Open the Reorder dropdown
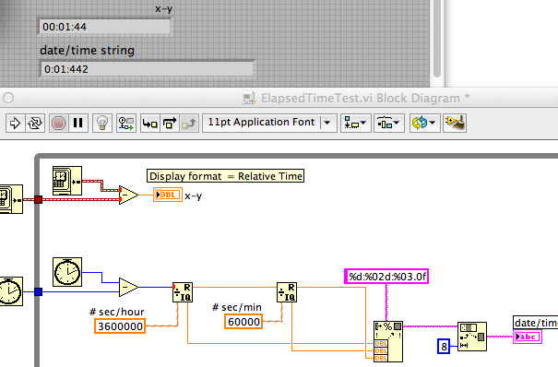 point(424,124)
